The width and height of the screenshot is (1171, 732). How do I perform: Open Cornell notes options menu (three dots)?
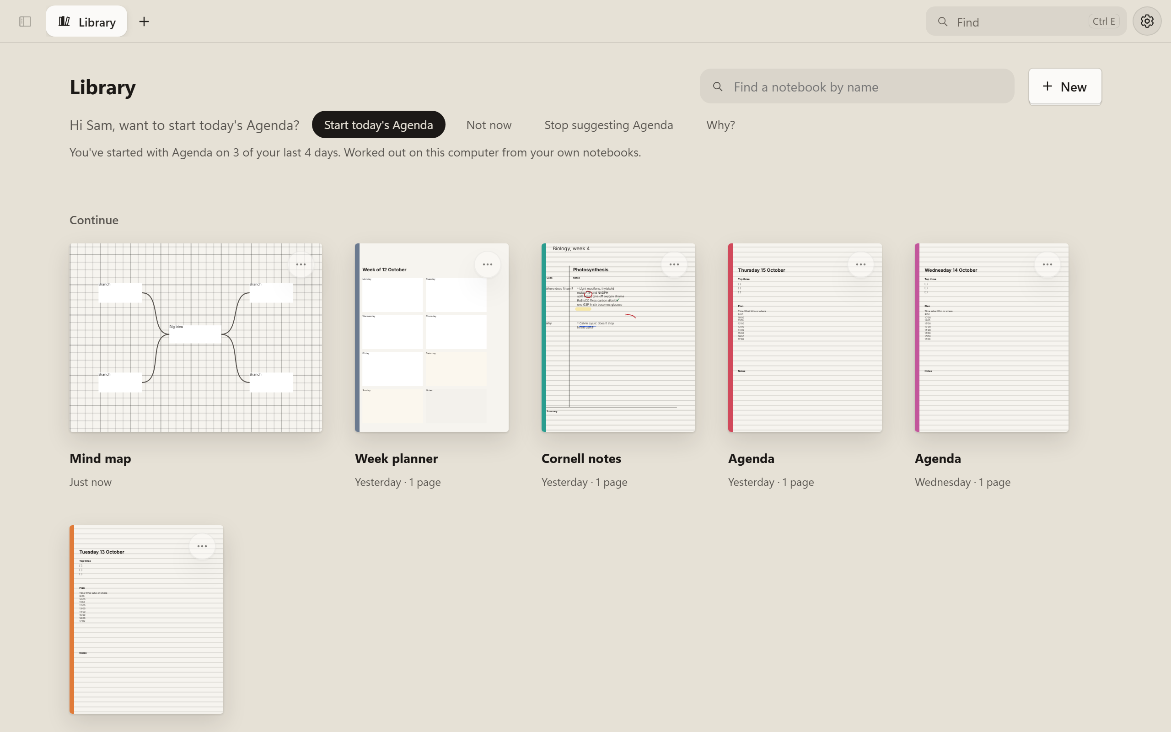coord(674,264)
